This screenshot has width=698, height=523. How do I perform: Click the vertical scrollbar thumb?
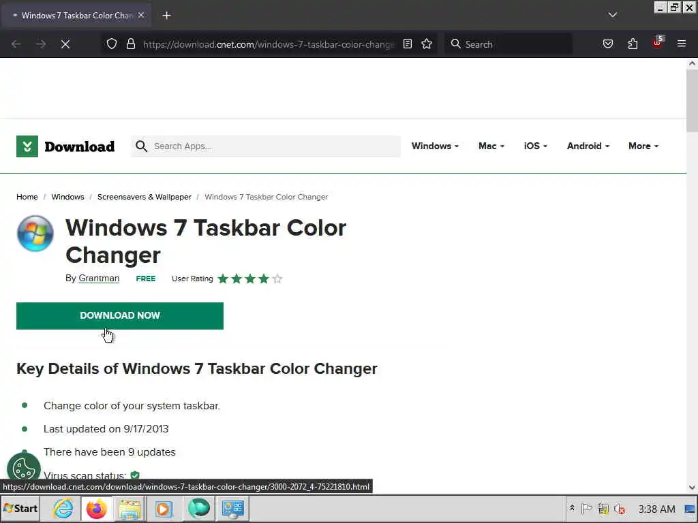pyautogui.click(x=692, y=101)
